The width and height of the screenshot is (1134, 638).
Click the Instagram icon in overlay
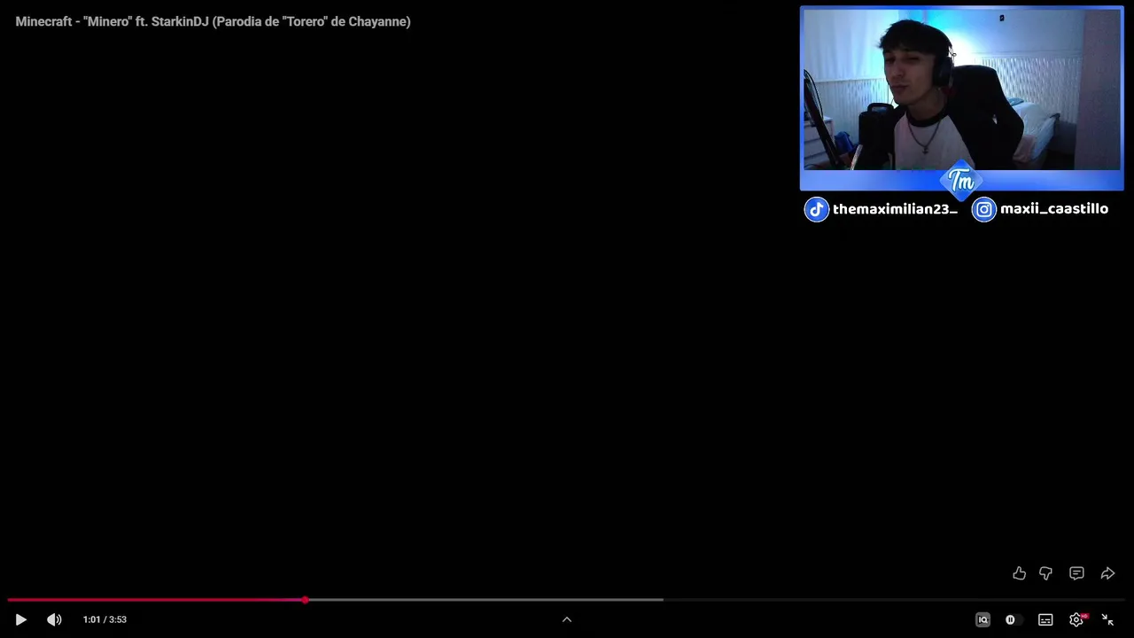[x=984, y=209]
